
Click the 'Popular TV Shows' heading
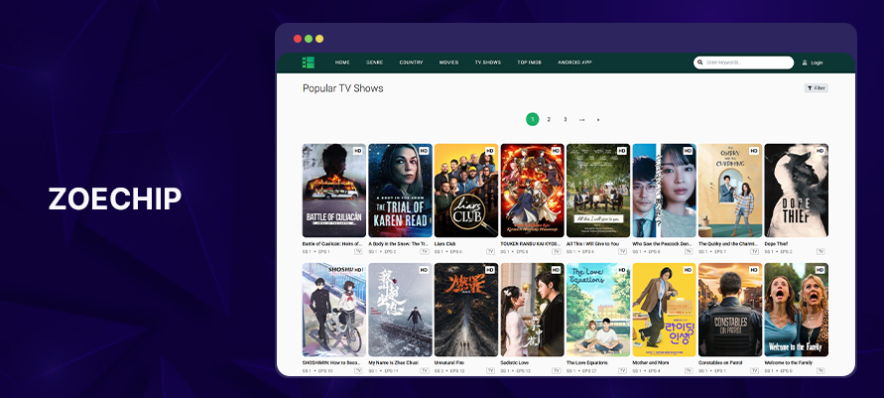click(x=342, y=88)
